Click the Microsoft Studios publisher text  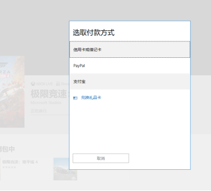coord(46,102)
